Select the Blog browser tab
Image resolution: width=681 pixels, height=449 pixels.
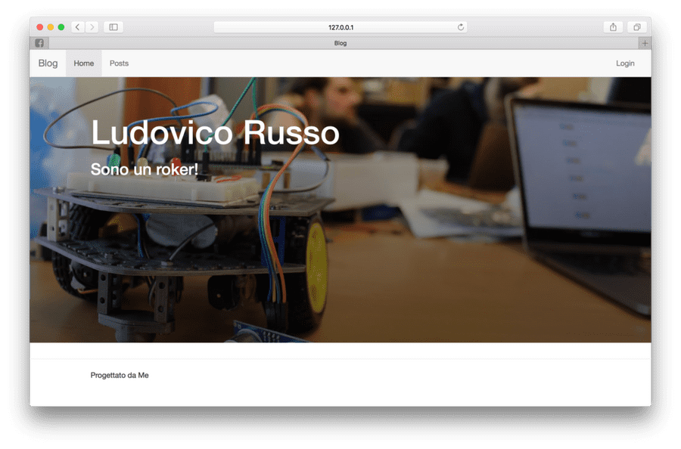(x=340, y=43)
